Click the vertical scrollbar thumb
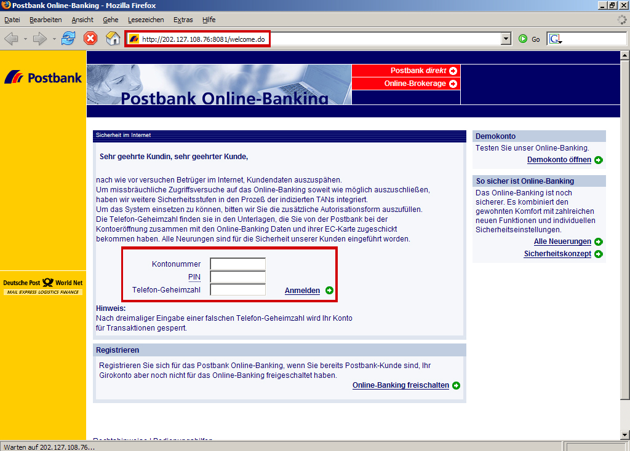 [625, 230]
